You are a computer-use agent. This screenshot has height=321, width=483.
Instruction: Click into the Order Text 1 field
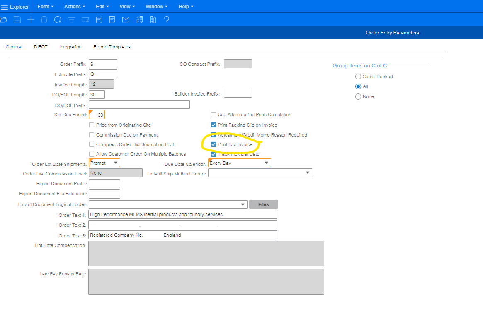182,214
